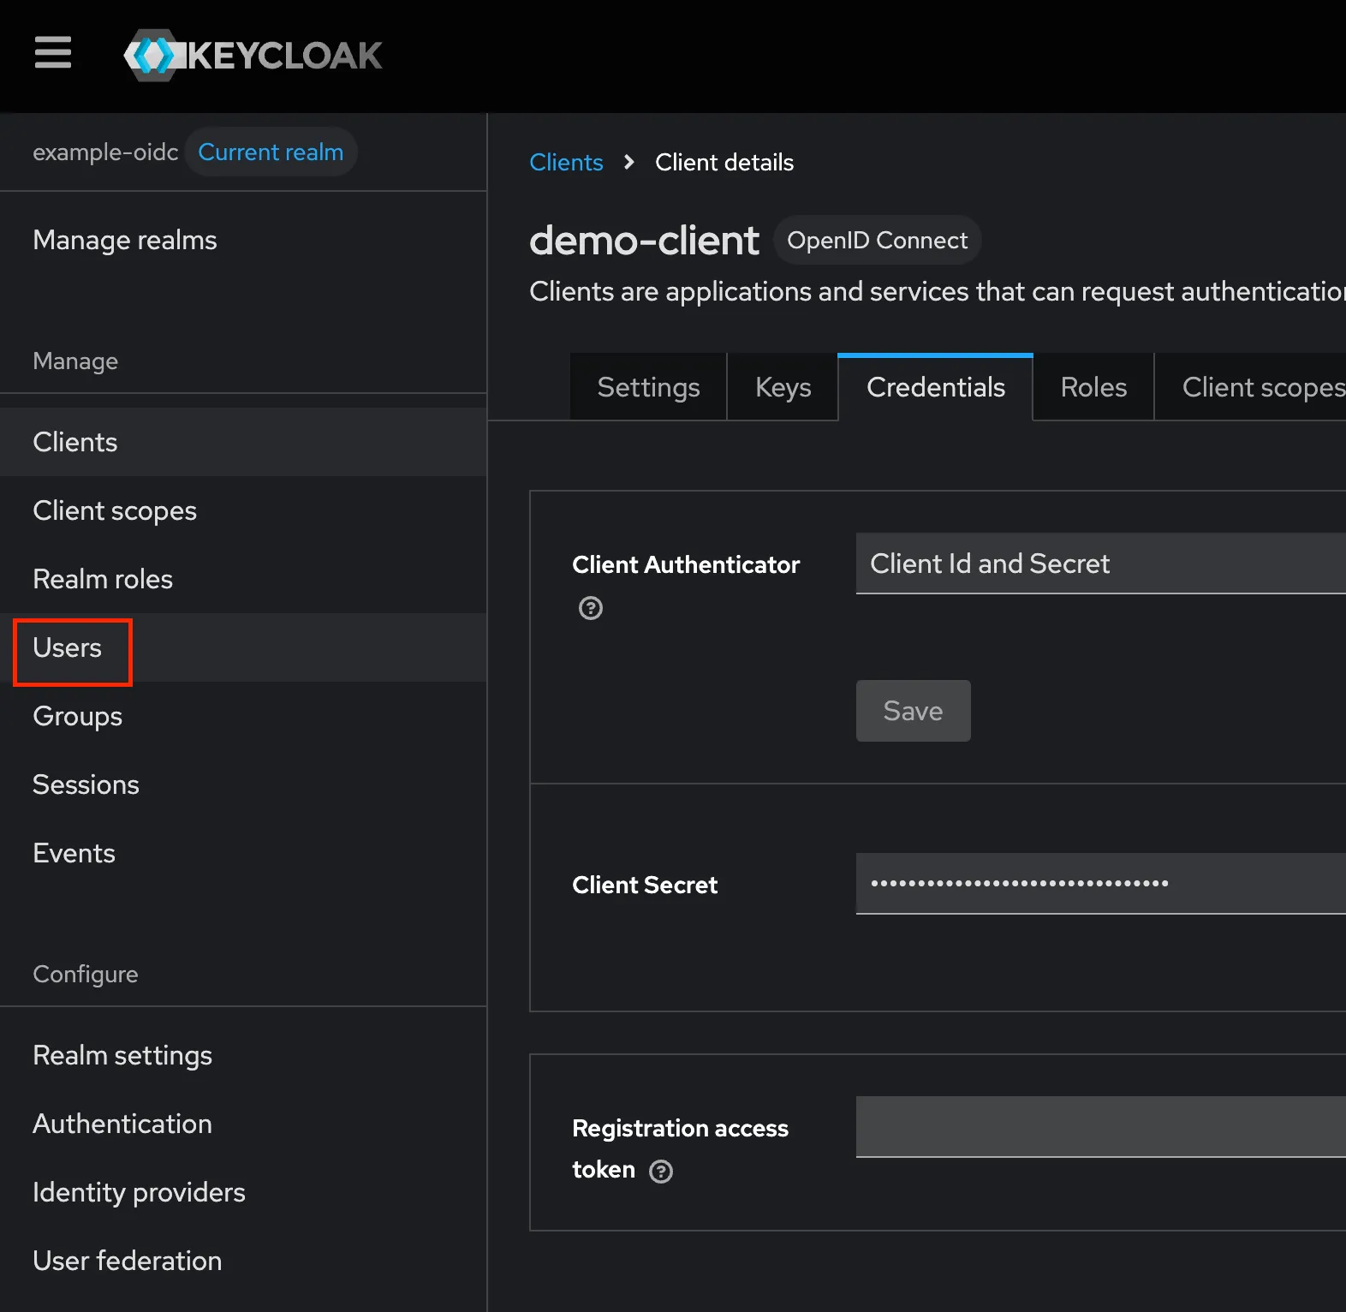
Task: Open Groups from the sidebar
Action: click(78, 717)
